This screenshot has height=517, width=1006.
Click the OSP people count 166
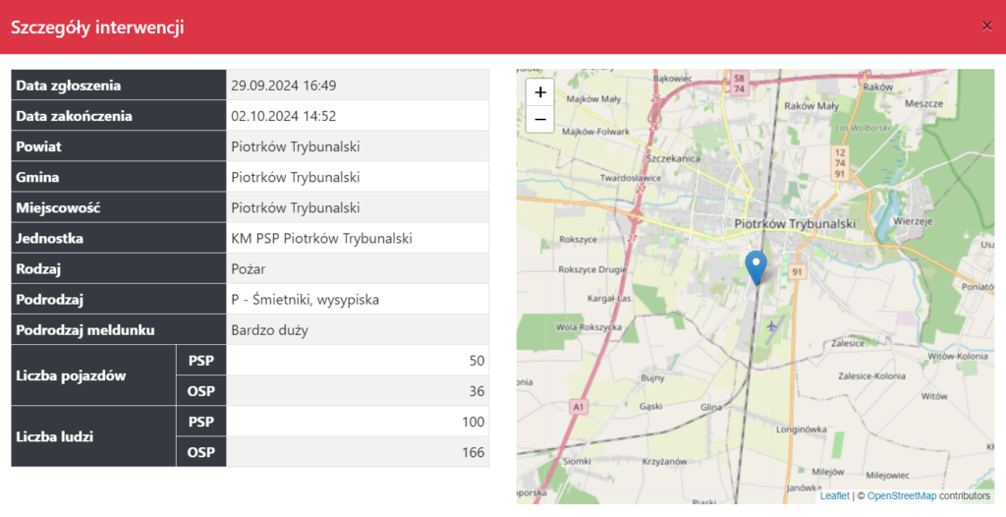tap(473, 452)
